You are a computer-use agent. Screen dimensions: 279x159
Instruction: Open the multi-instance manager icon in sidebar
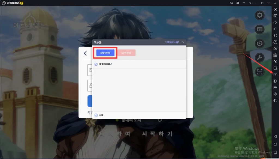(275, 48)
